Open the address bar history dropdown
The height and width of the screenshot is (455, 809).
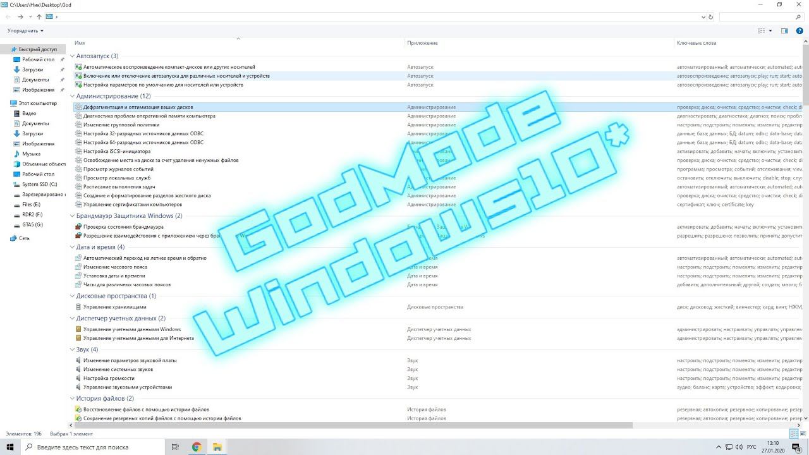[x=703, y=17]
